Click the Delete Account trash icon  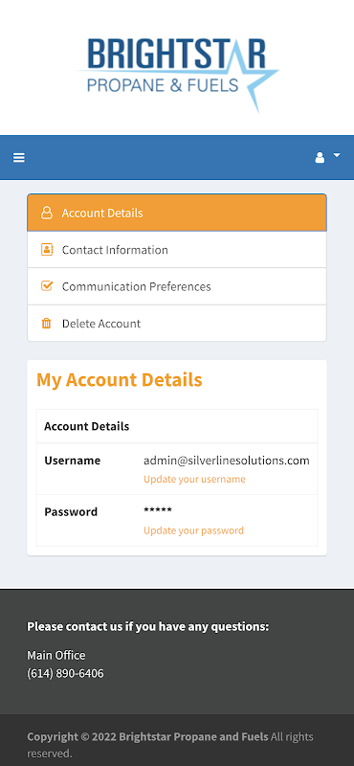coord(46,324)
